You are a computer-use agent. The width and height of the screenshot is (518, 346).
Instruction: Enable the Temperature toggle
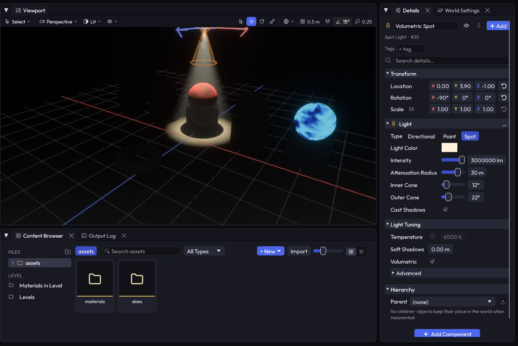click(x=432, y=237)
